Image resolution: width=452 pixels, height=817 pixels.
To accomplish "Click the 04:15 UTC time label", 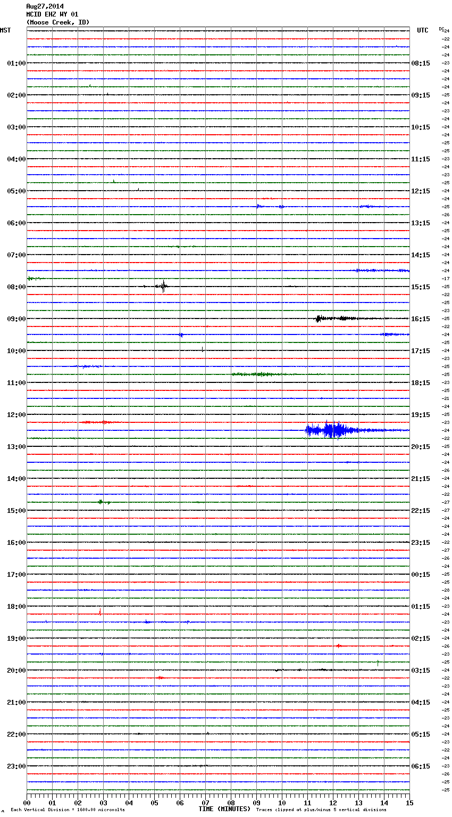I will pyautogui.click(x=421, y=702).
